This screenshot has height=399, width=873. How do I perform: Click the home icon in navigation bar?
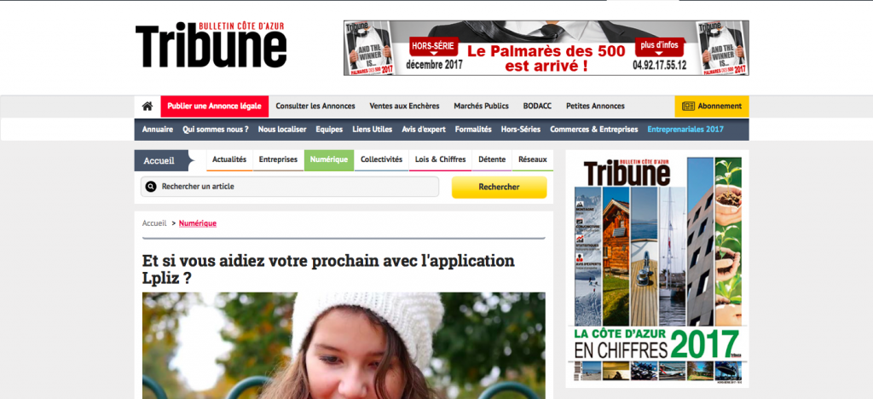147,106
